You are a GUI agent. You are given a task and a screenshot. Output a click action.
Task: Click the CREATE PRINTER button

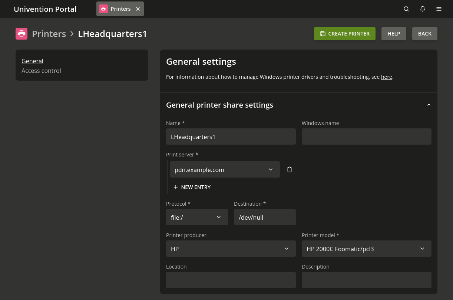click(x=344, y=34)
